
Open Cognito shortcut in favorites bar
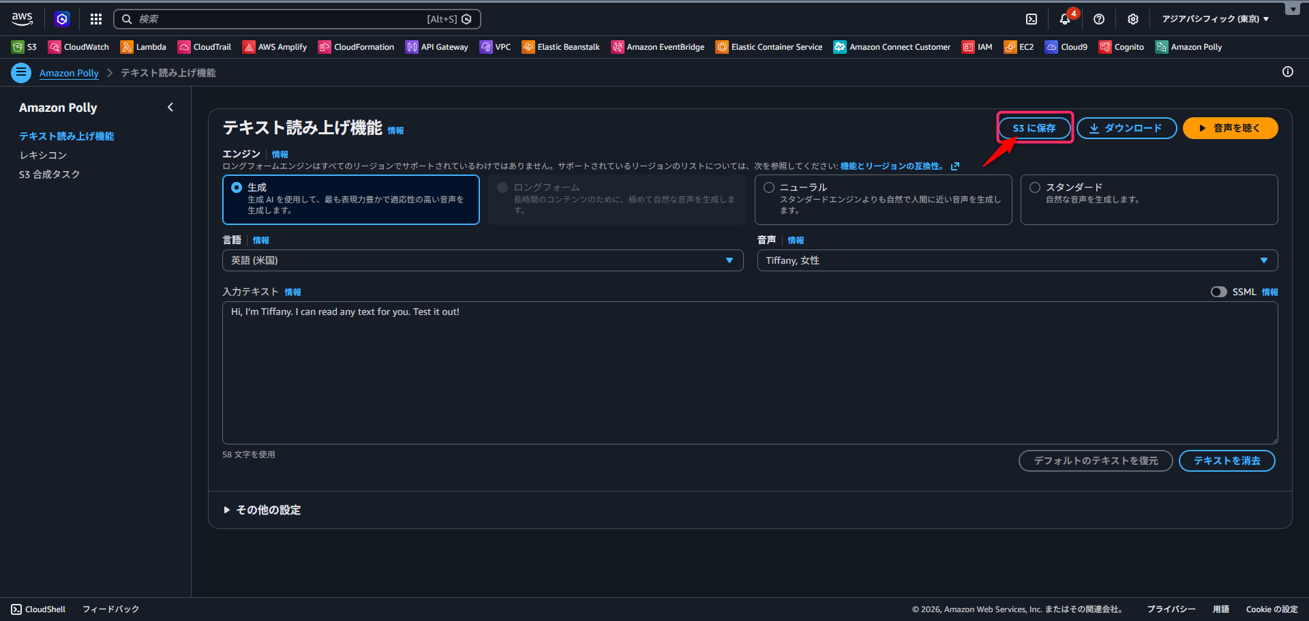click(x=1122, y=47)
